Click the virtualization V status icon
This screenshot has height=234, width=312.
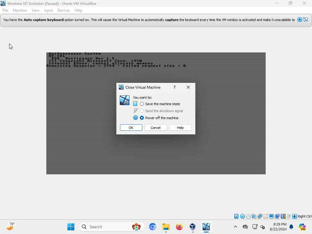tap(283, 216)
